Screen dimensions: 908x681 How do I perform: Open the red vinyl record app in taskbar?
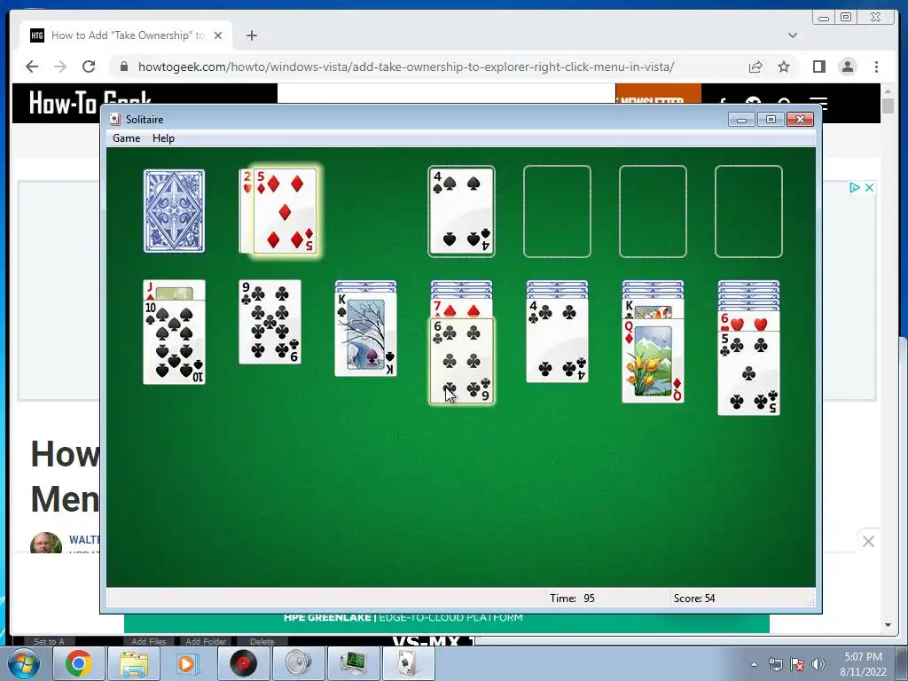[243, 663]
